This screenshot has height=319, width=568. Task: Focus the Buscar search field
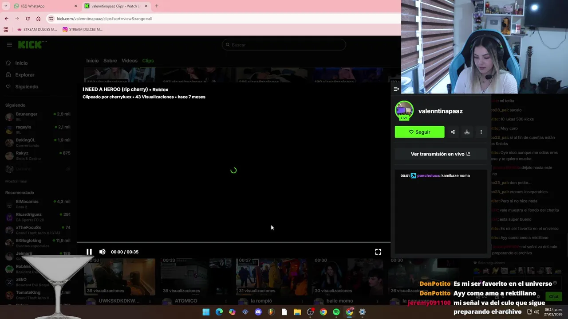click(284, 45)
